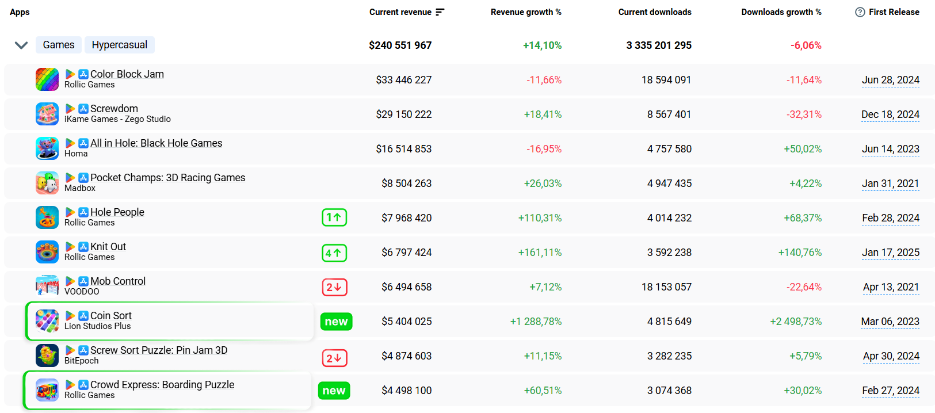Click App Store icon for Crowd Express
The width and height of the screenshot is (935, 413).
click(x=83, y=385)
